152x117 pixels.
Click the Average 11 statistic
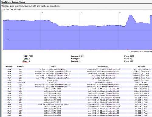[x=76, y=61]
